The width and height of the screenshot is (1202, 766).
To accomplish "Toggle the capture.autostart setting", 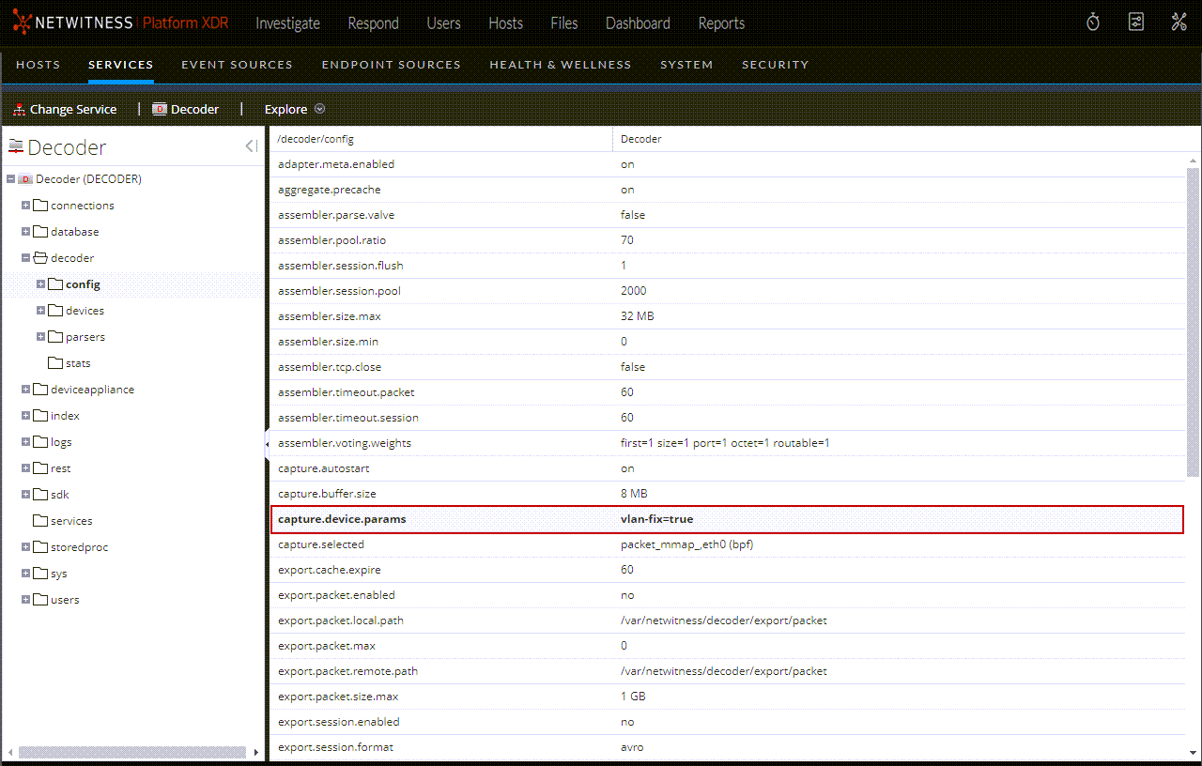I will pos(626,467).
